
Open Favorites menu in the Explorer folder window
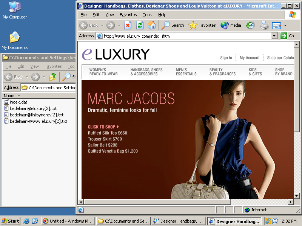[x=53, y=66]
